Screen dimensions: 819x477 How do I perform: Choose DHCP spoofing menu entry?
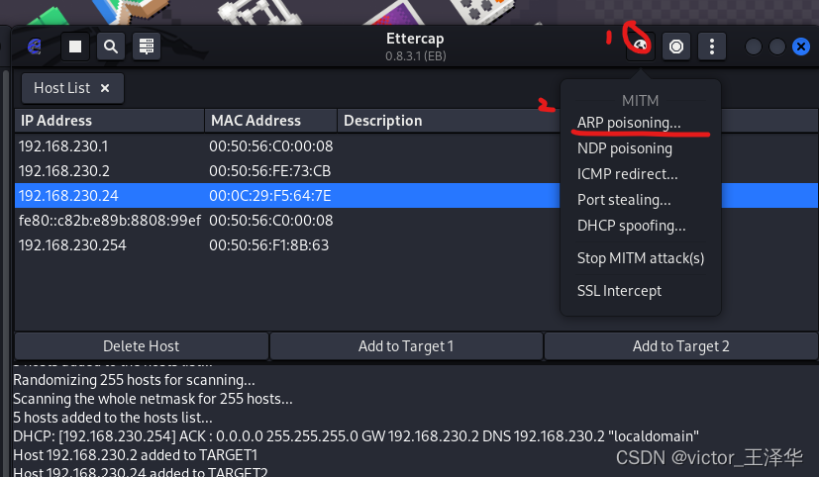click(632, 226)
